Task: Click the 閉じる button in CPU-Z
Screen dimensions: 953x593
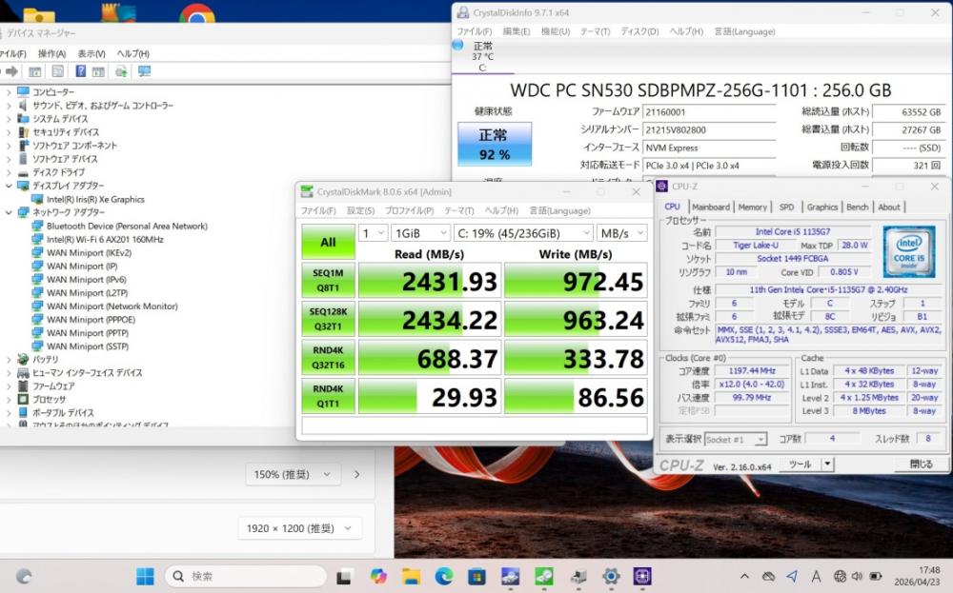Action: [922, 465]
